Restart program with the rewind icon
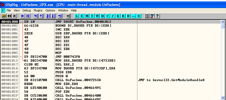The height and width of the screenshot is (100, 226). (9, 16)
